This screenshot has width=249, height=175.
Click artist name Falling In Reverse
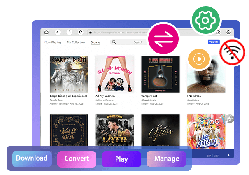pos(105,100)
